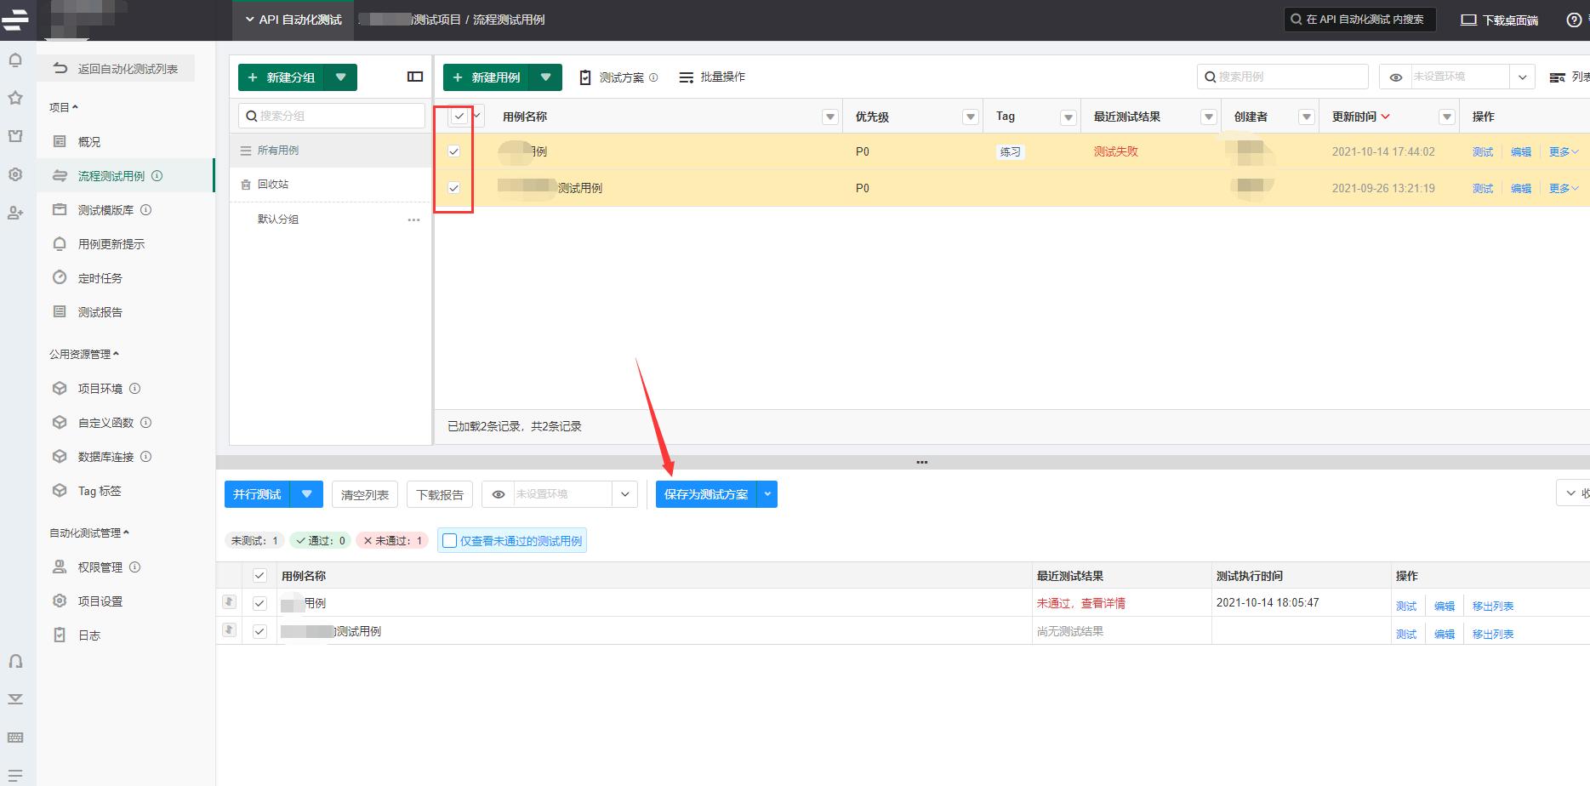Click the keyboard icon in left rail
The width and height of the screenshot is (1590, 786).
15,738
